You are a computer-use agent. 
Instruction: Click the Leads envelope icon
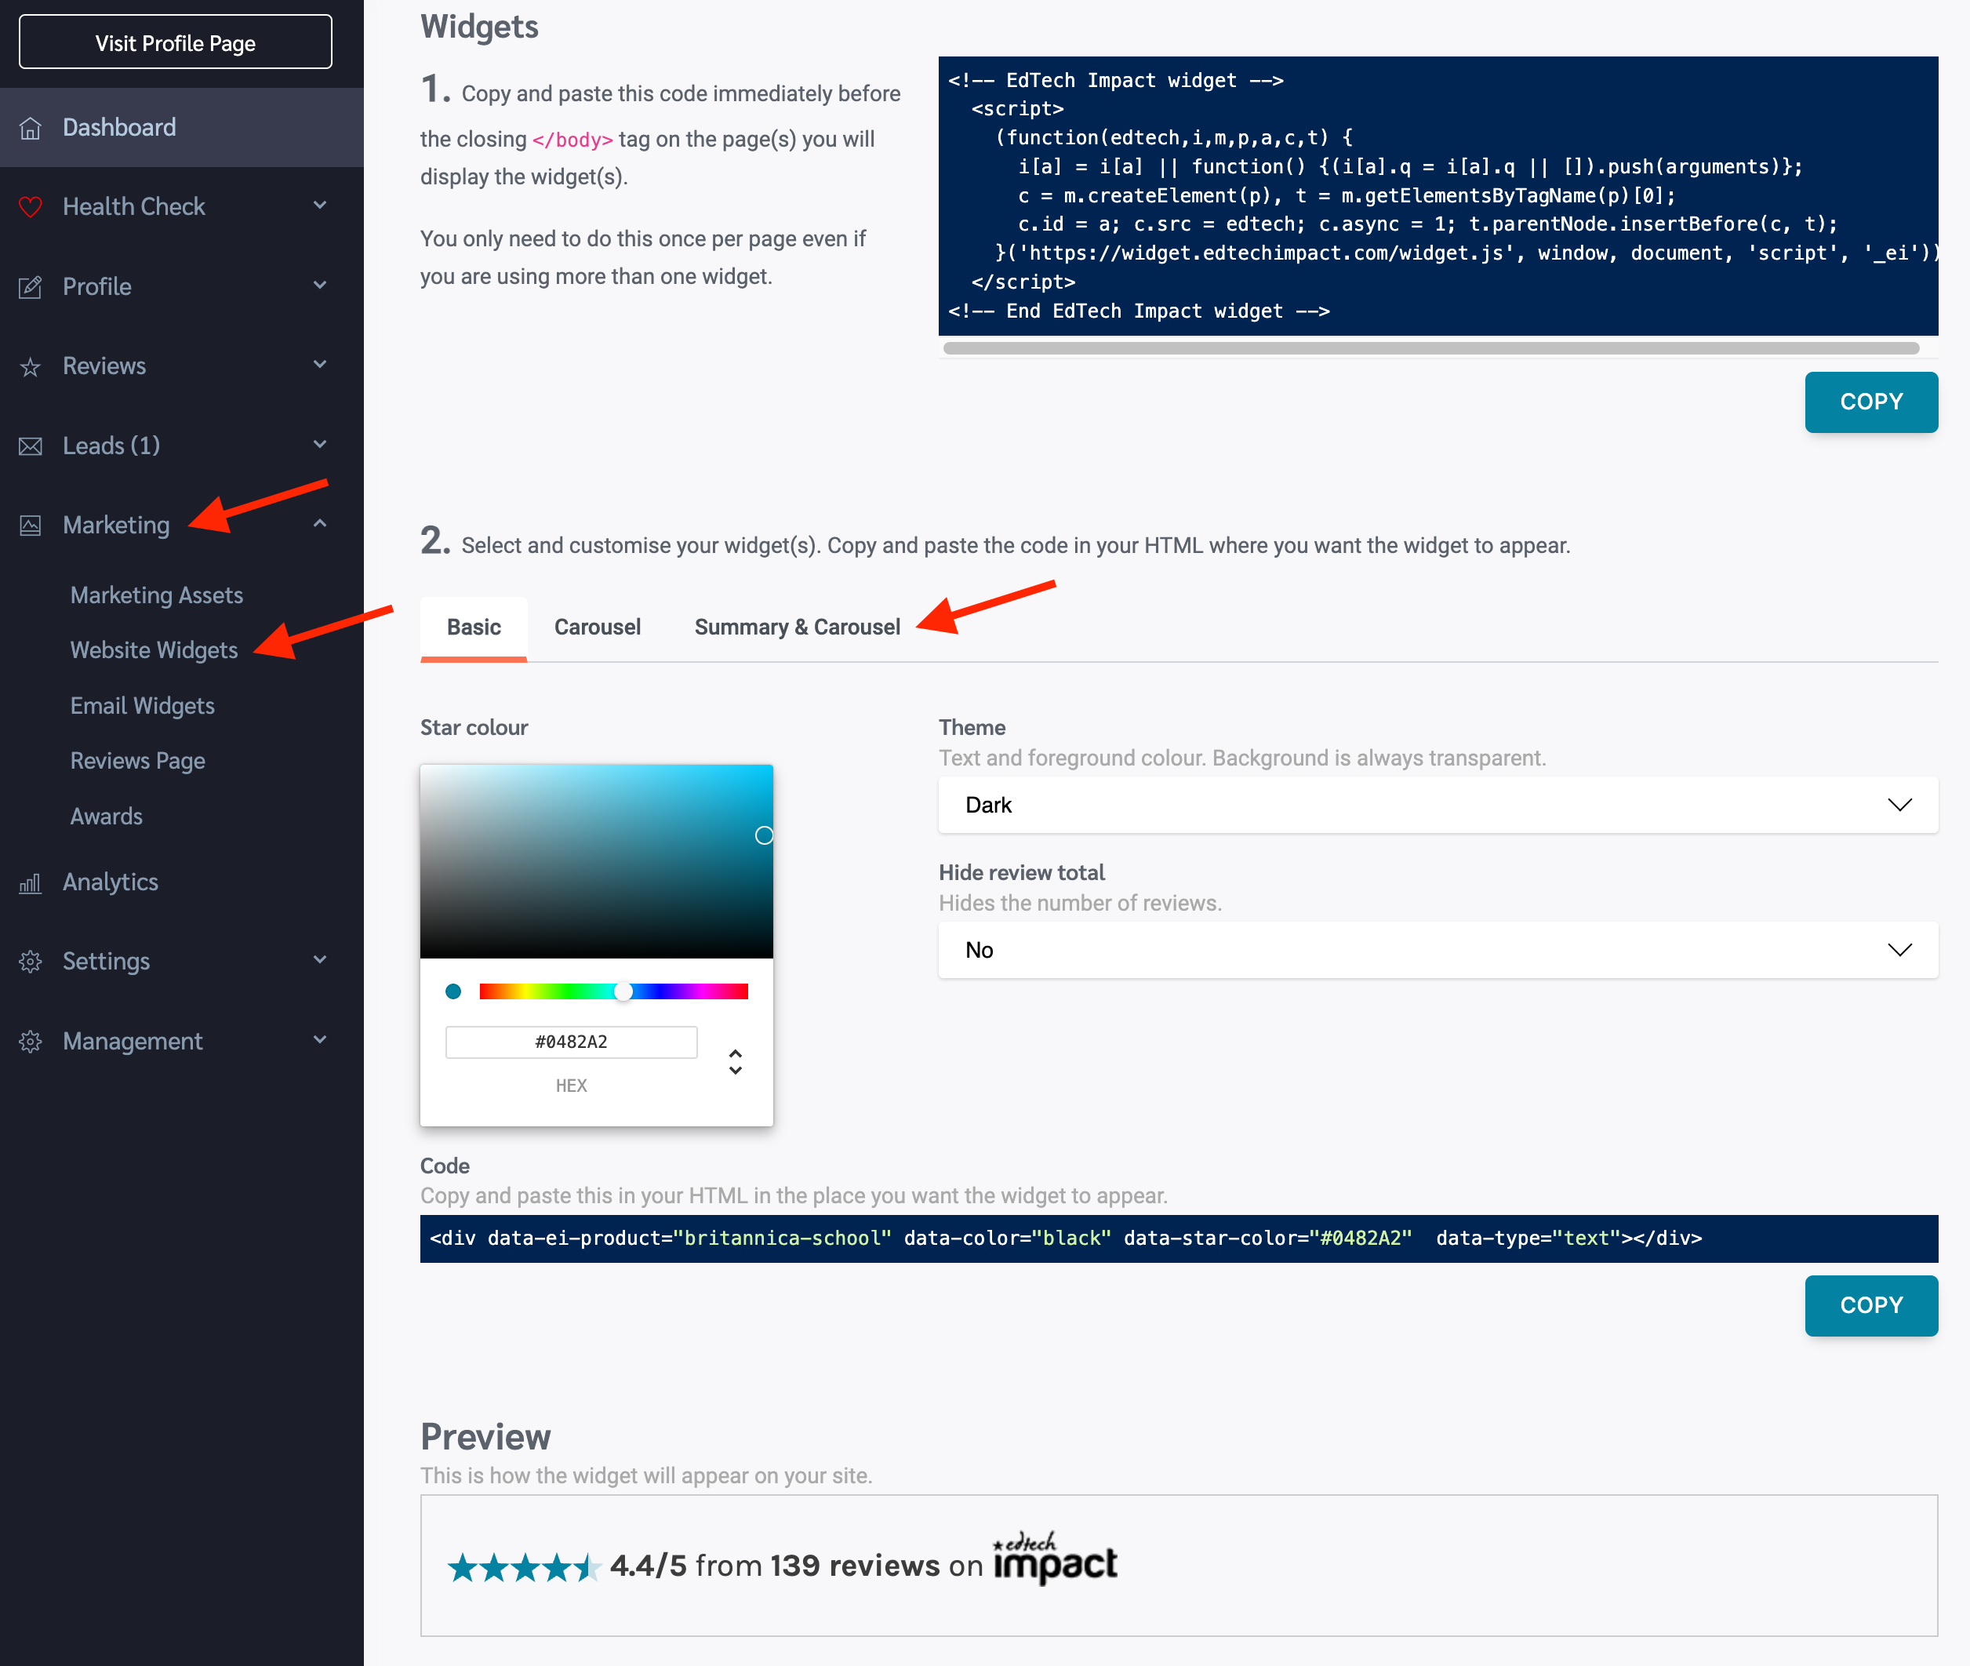tap(31, 446)
